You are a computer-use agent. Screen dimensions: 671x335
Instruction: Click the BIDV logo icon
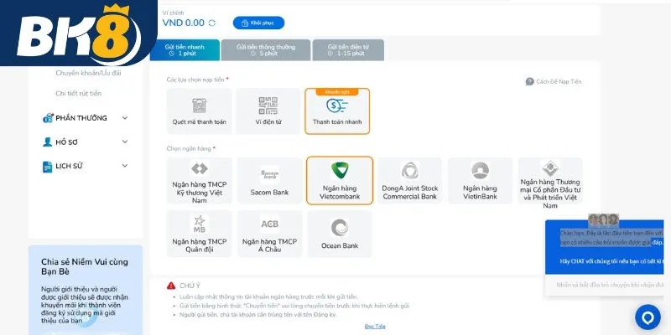pyautogui.click(x=550, y=168)
